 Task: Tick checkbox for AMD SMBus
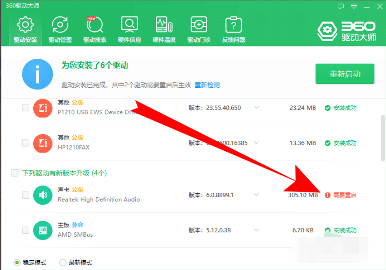click(x=25, y=230)
